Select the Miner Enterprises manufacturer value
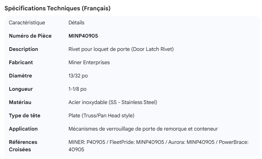Image resolution: width=262 pixels, height=159 pixels. click(89, 62)
